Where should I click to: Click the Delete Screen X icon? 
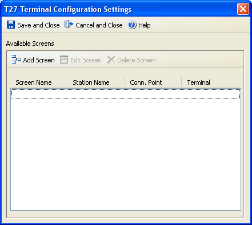click(111, 60)
